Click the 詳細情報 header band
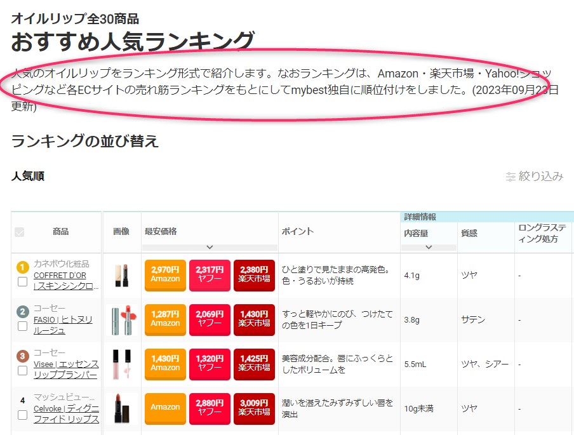This screenshot has height=435, width=574. tap(487, 217)
